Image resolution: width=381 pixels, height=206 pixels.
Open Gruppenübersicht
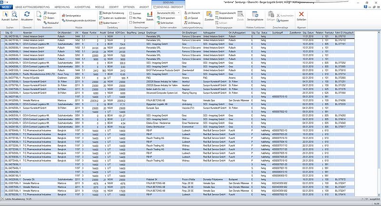pyautogui.click(x=225, y=13)
